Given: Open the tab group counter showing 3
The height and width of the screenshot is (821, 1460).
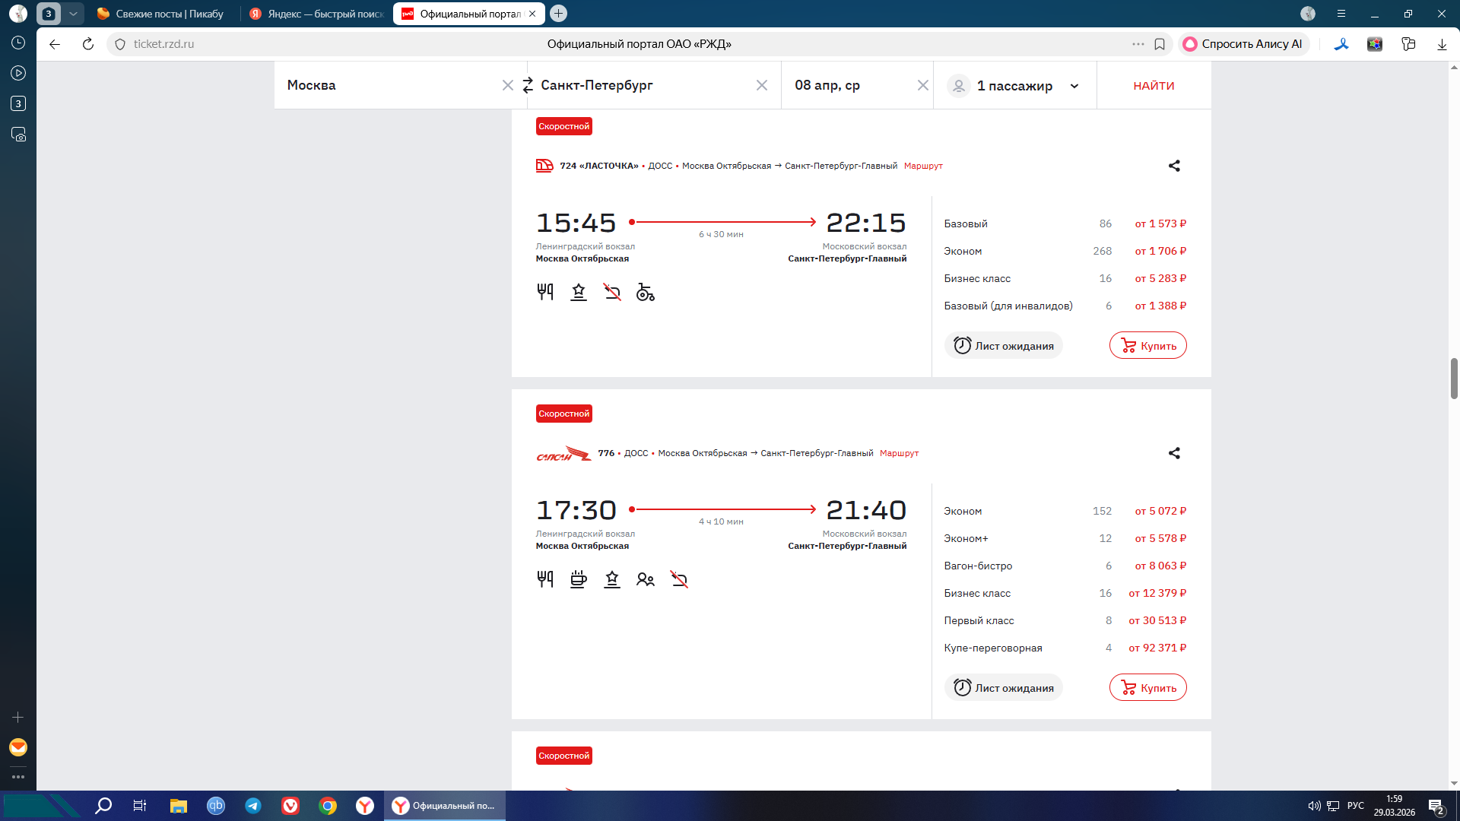Looking at the screenshot, I should (x=49, y=14).
